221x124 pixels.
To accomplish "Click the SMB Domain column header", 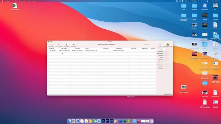I will 145,49.
